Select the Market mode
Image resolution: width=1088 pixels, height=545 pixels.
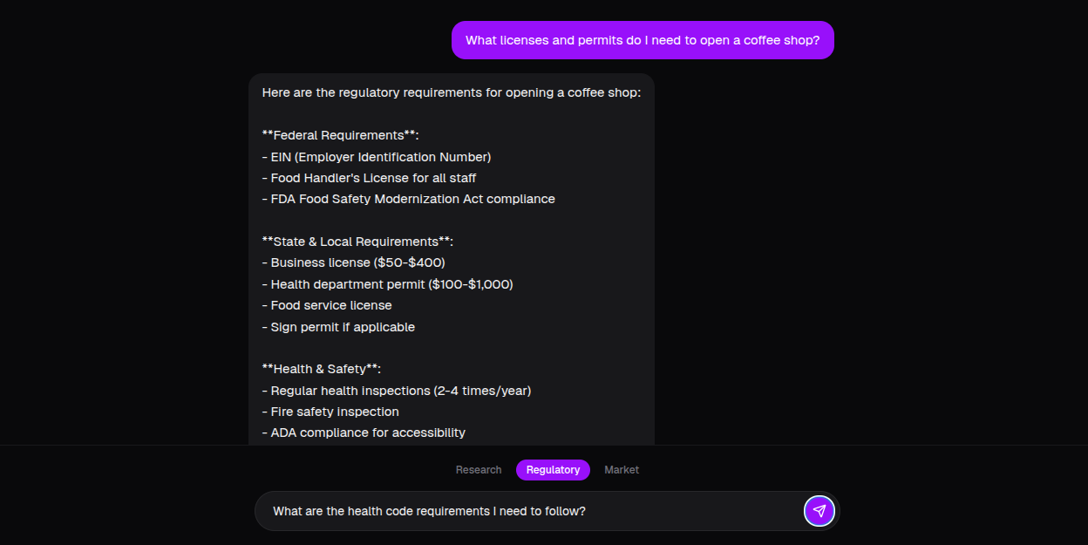(622, 470)
